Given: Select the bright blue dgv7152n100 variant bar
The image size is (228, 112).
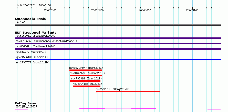Looking at the screenshot, I should [118, 60].
